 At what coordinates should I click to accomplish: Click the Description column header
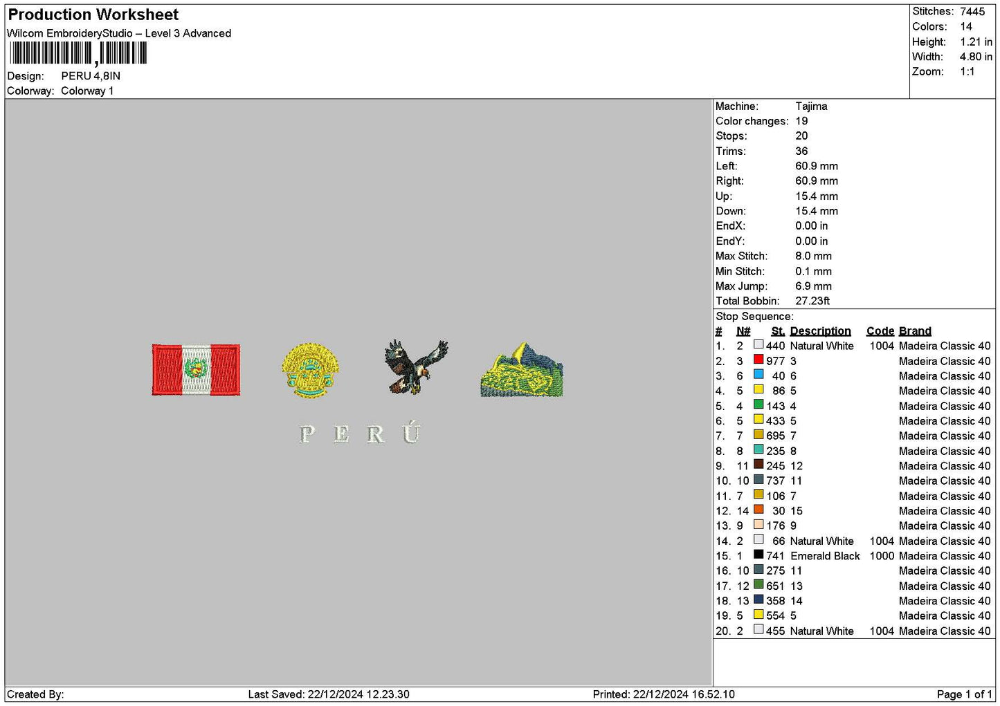tap(821, 331)
